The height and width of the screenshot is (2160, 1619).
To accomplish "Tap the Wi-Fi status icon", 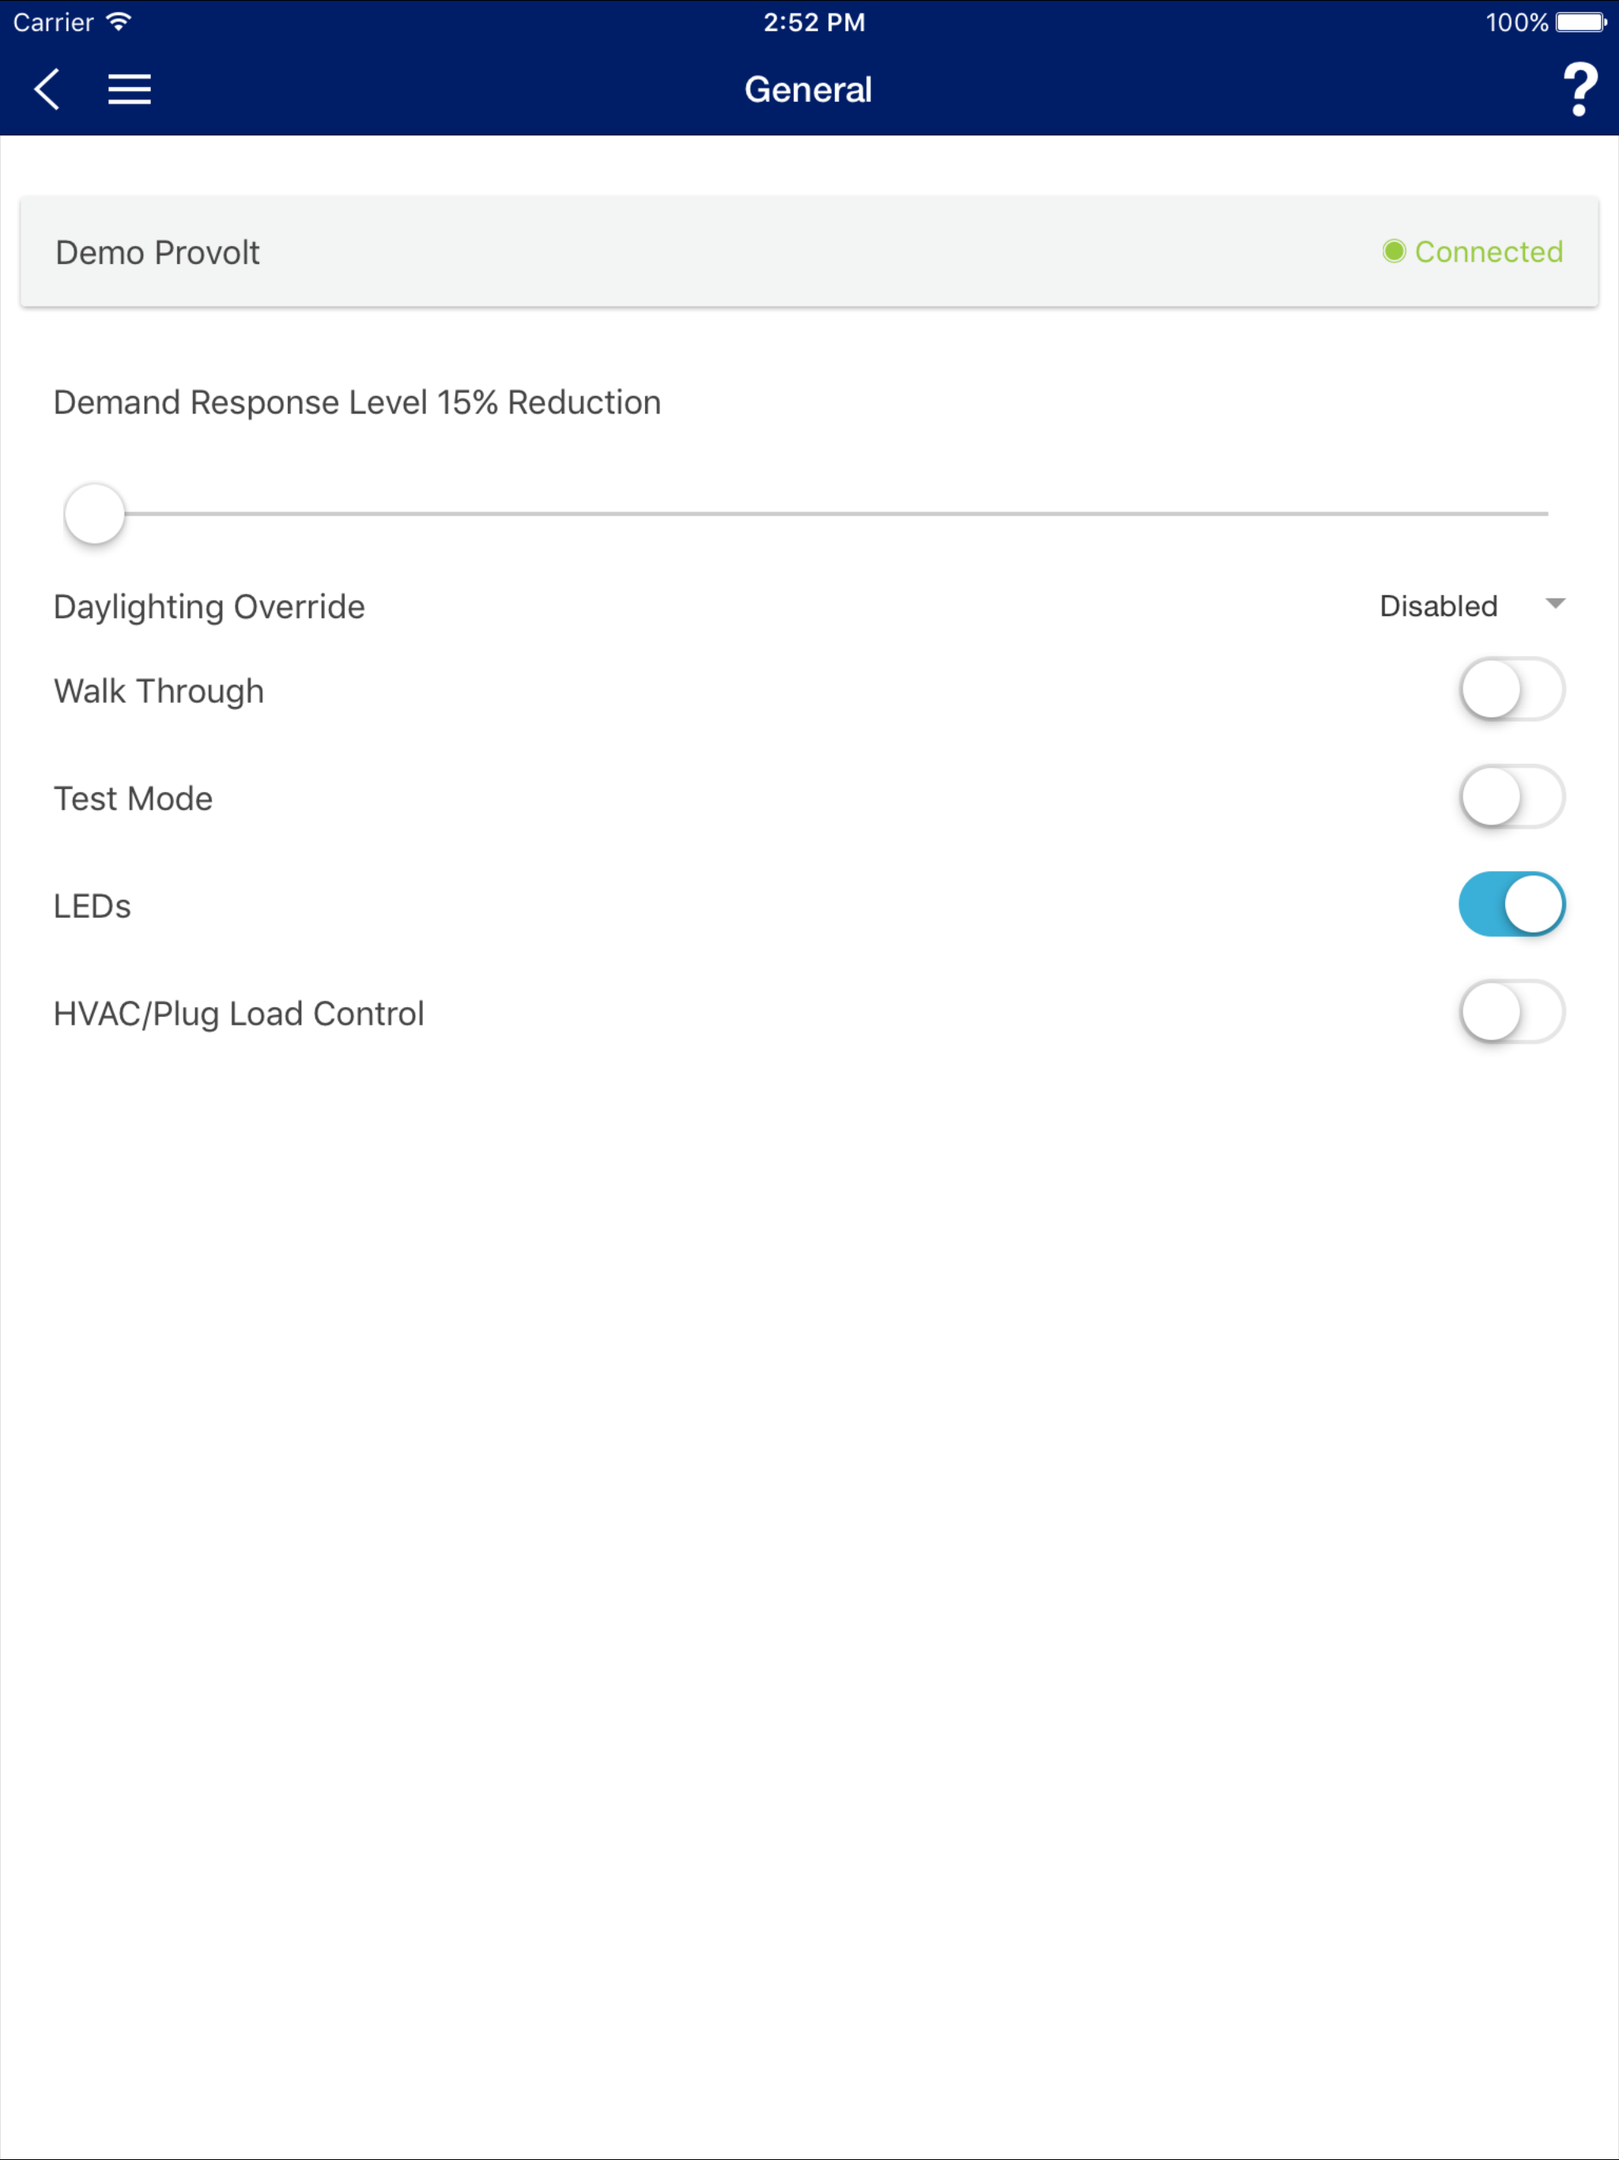I will pyautogui.click(x=118, y=21).
